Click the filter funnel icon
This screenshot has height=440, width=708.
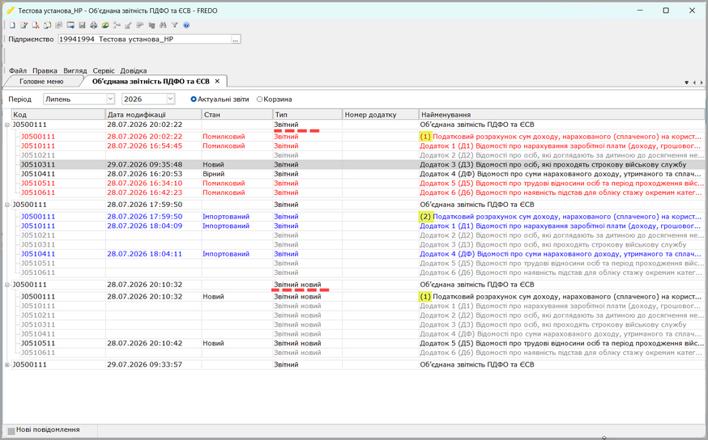click(175, 25)
